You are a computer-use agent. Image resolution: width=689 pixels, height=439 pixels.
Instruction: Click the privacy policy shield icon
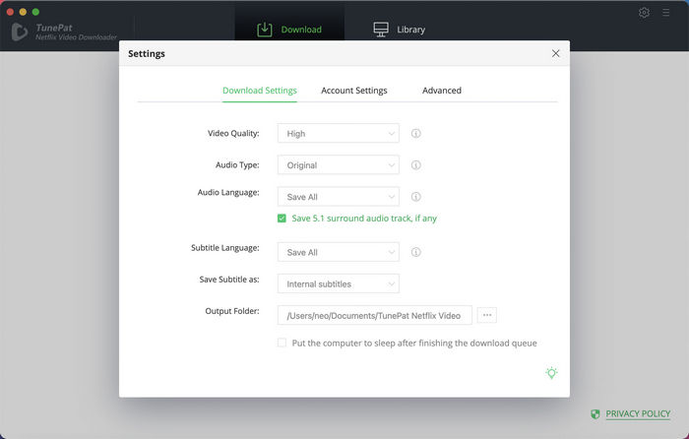point(595,414)
